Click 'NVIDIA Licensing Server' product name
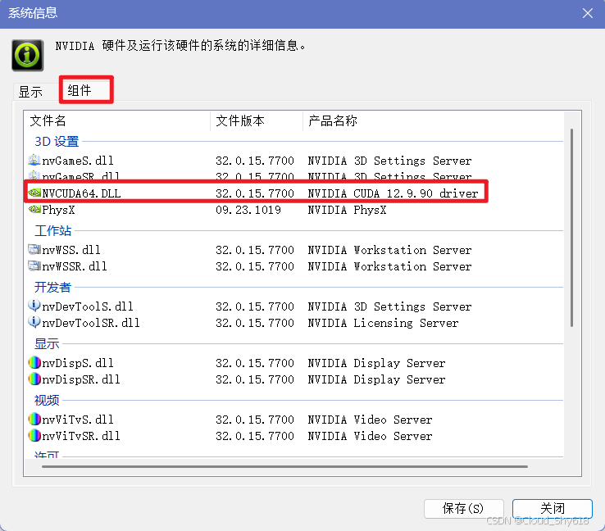This screenshot has height=531, width=605. (x=383, y=323)
